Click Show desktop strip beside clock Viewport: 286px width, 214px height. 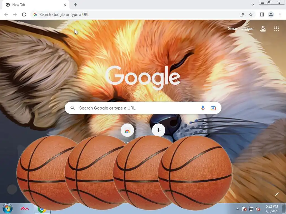point(284,209)
